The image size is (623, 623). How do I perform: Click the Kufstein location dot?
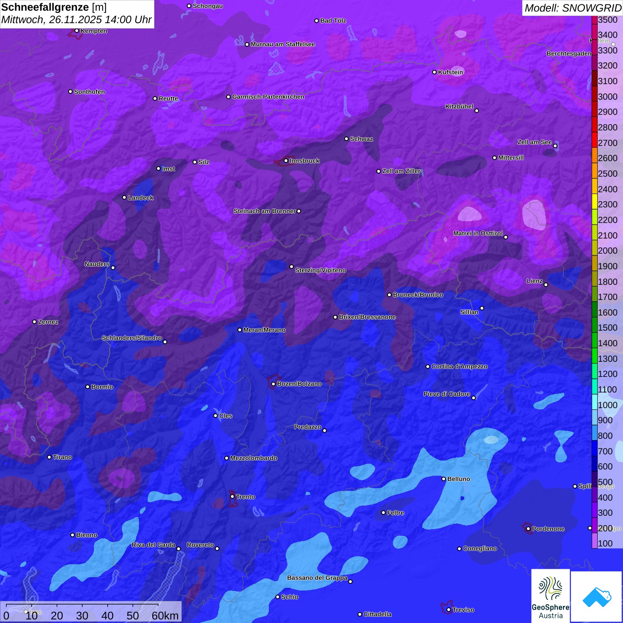click(x=434, y=72)
